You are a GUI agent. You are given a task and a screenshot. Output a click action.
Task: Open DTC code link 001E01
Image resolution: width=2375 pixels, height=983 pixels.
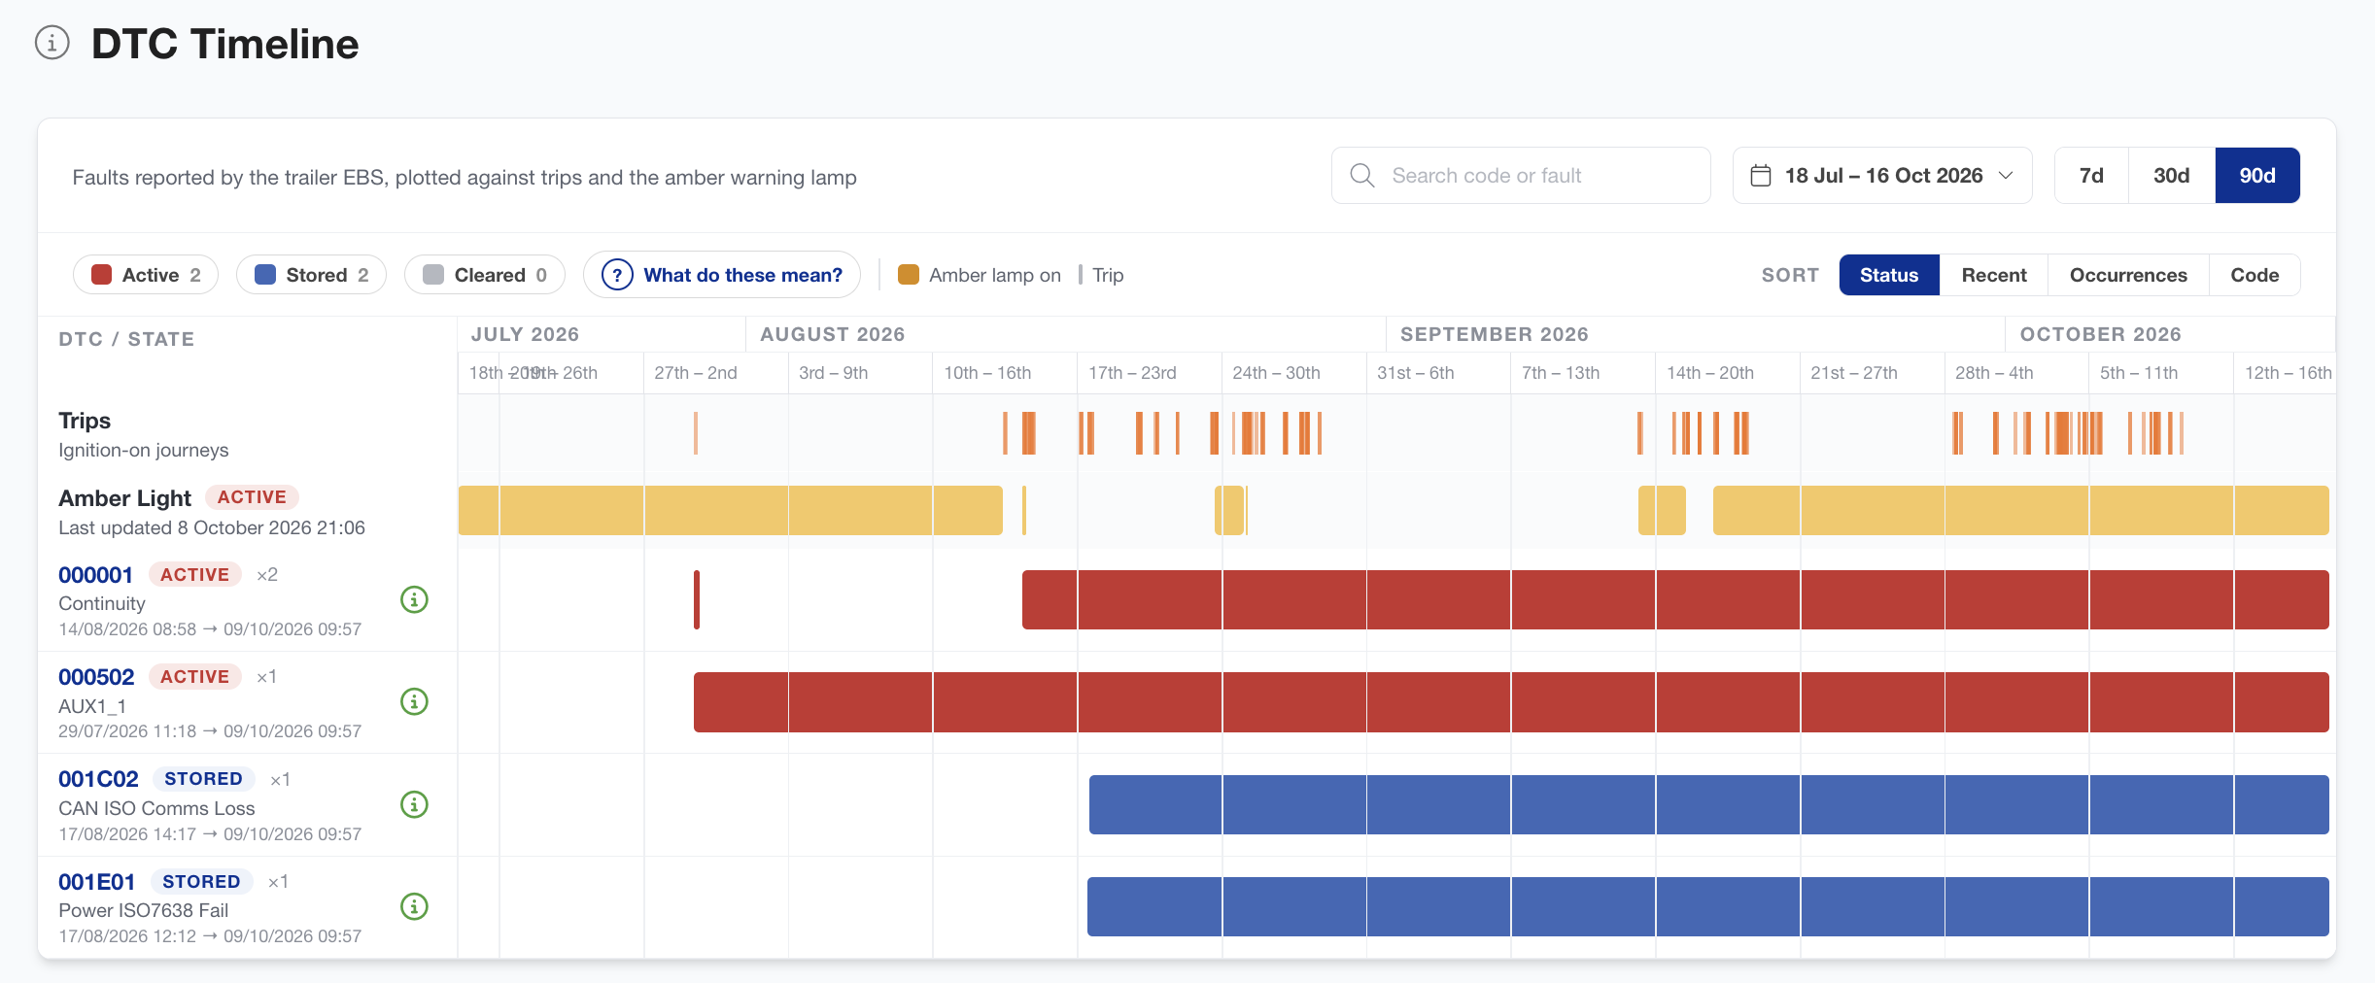(96, 882)
